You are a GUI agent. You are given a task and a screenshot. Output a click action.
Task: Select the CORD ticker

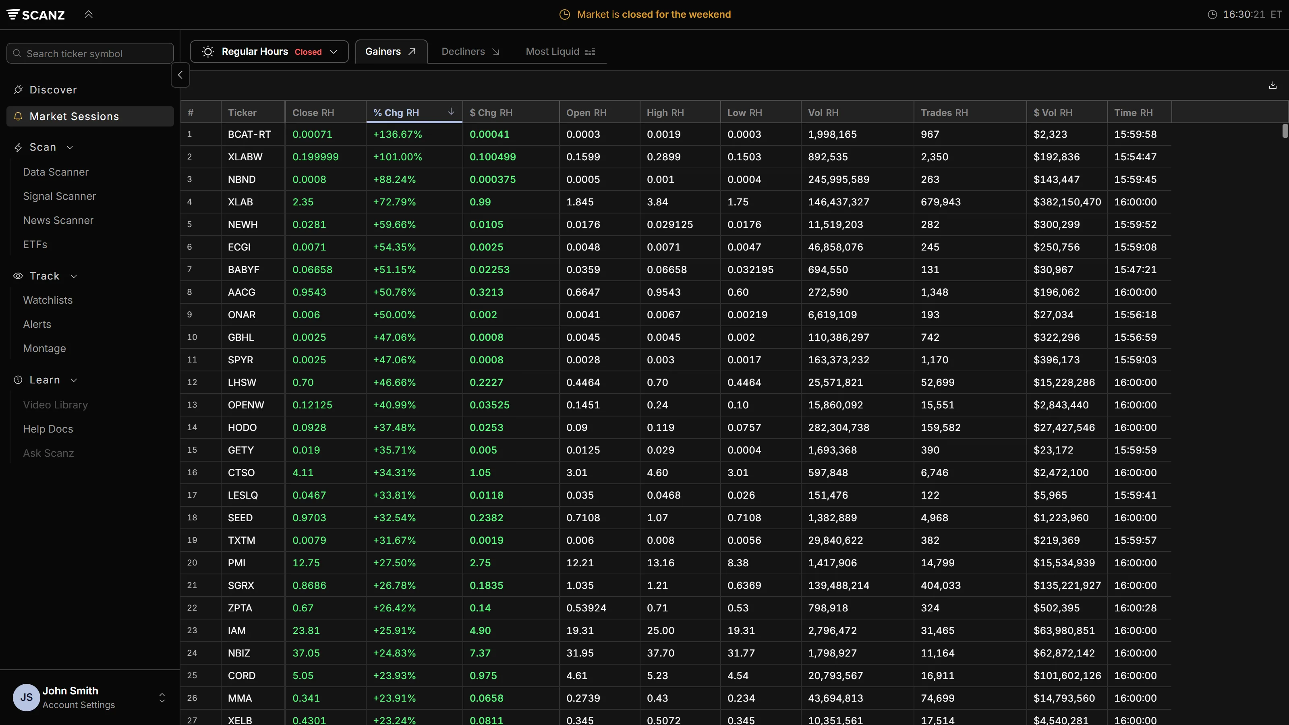coord(242,675)
